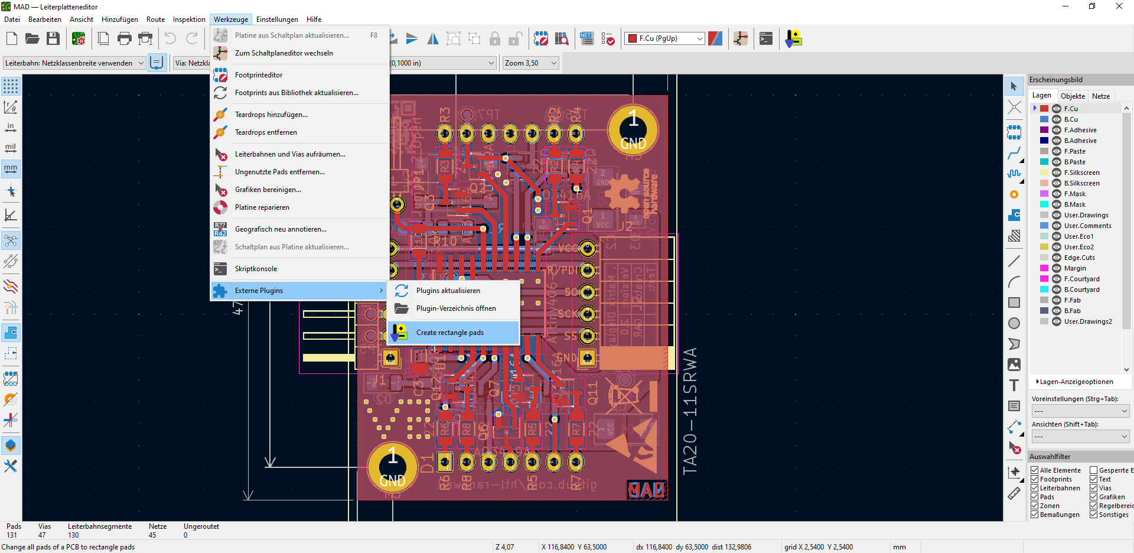This screenshot has height=553, width=1134.
Task: Select the Draw rectangle tool
Action: 1014,303
